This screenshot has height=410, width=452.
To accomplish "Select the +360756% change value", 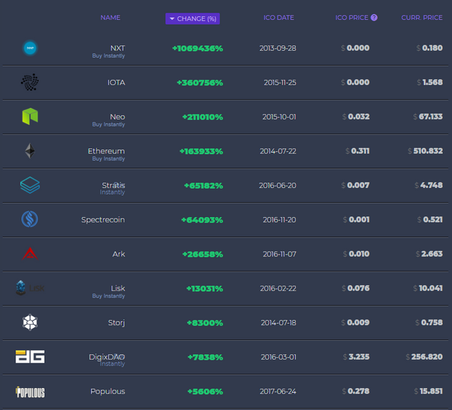I will coord(200,83).
